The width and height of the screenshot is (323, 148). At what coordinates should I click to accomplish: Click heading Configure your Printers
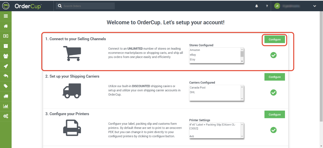click(67, 114)
